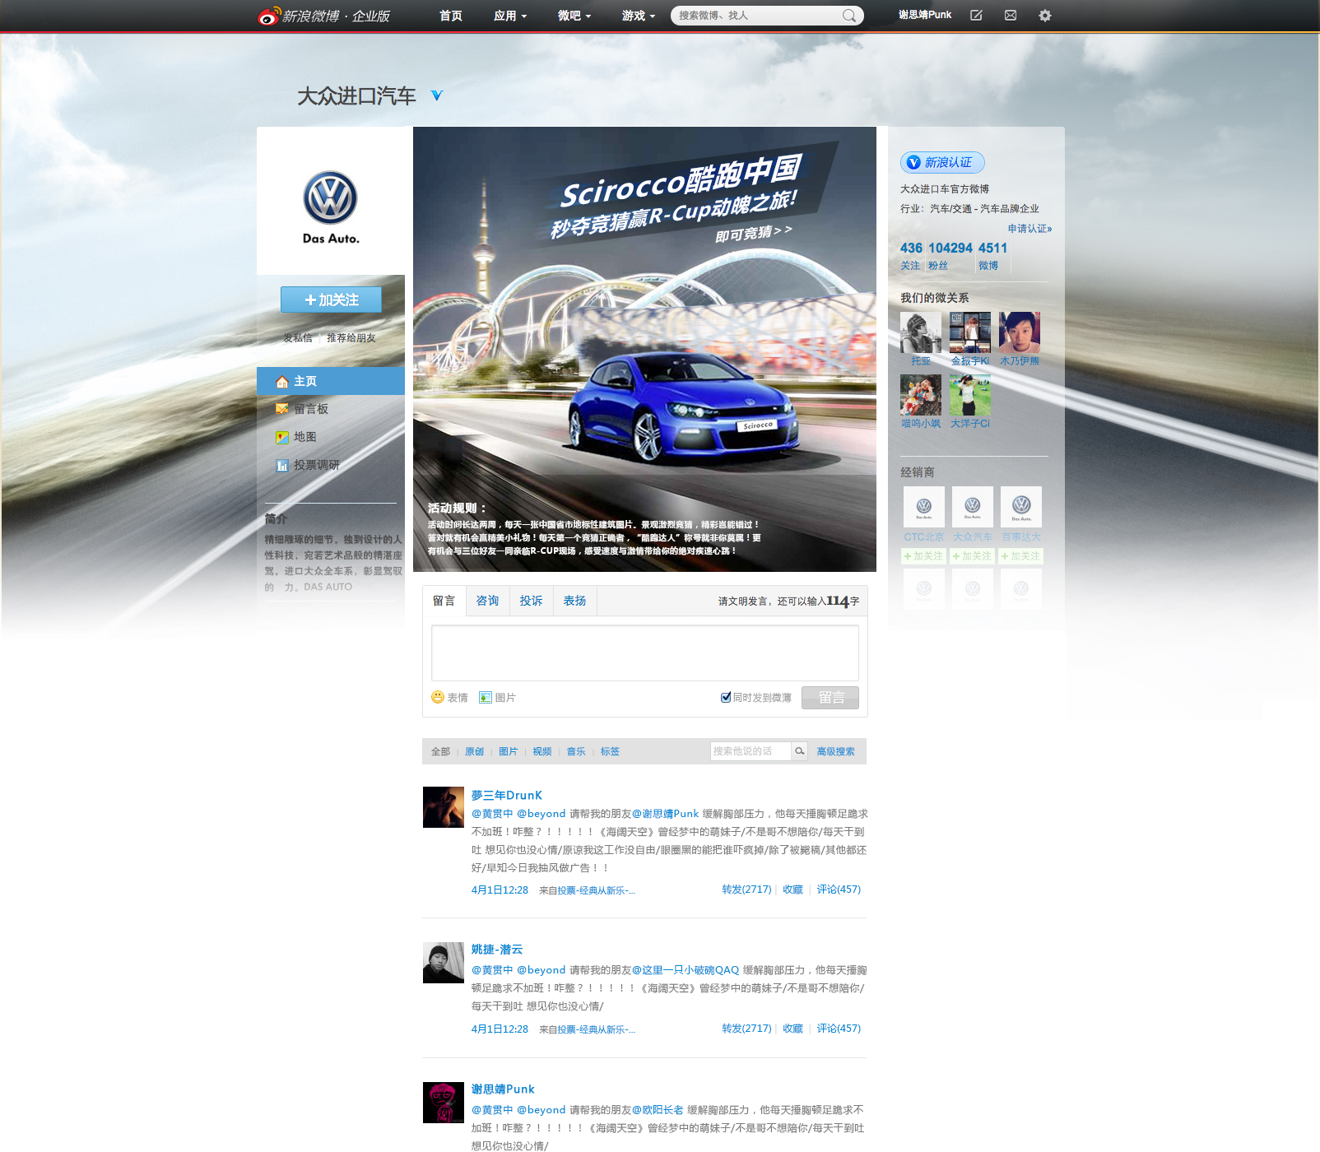Screen dimensions: 1320x1152
Task: Click 转发(2717) on 夢三年DrunK post
Action: click(x=746, y=890)
